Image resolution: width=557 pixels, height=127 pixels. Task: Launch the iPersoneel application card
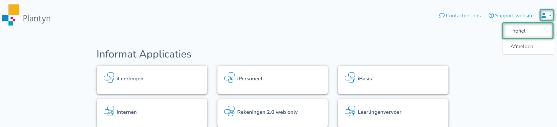[x=272, y=80]
